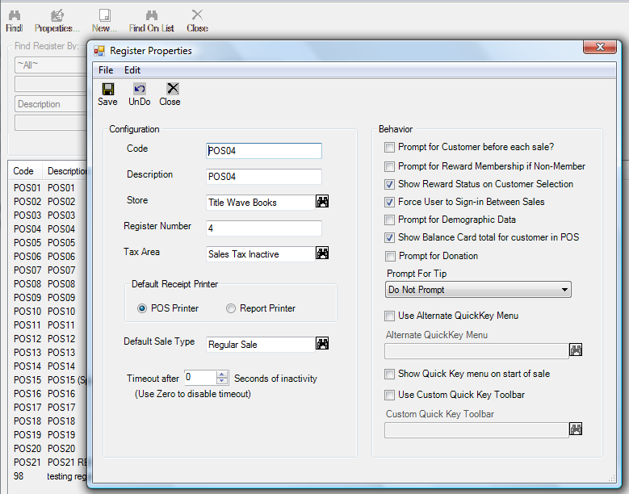
Task: Open the File menu
Action: point(106,70)
